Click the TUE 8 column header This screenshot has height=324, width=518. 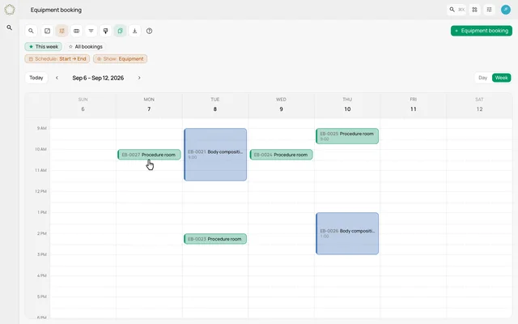click(x=215, y=104)
